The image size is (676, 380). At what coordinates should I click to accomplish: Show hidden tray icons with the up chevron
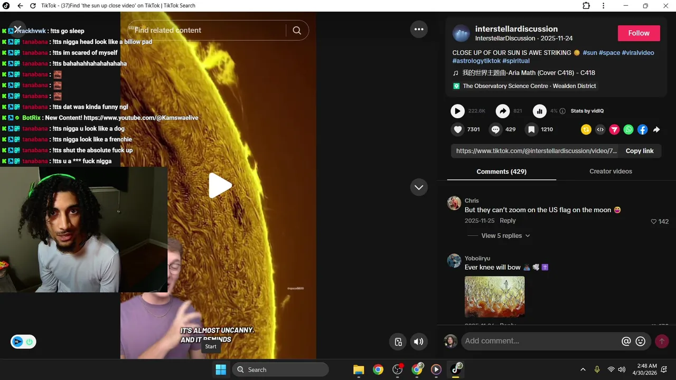pyautogui.click(x=583, y=369)
